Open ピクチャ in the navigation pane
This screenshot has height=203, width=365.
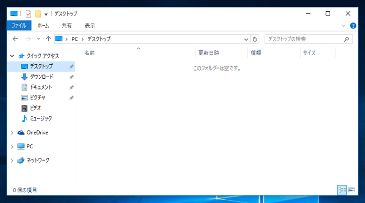(x=38, y=97)
